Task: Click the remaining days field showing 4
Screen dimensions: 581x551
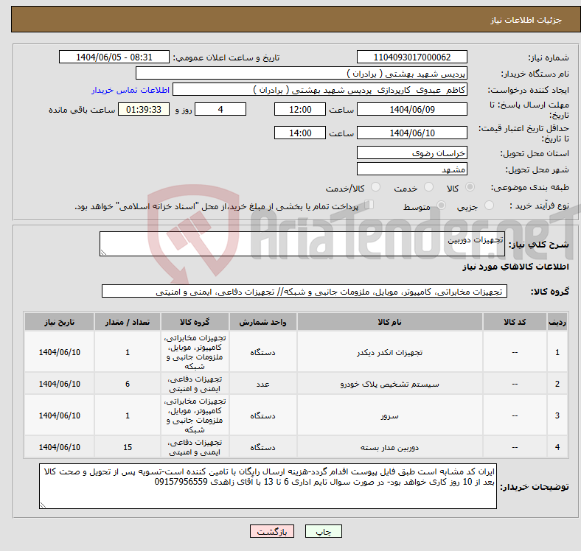Action: tap(220, 109)
